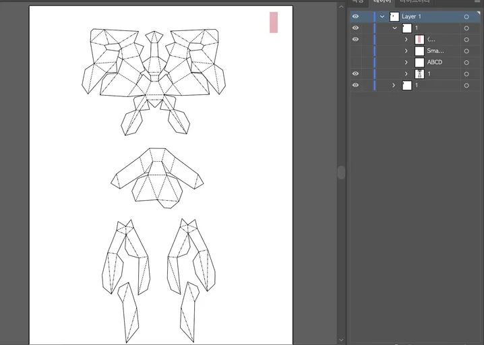Click the target circle for Sma... sublayer

pos(466,51)
